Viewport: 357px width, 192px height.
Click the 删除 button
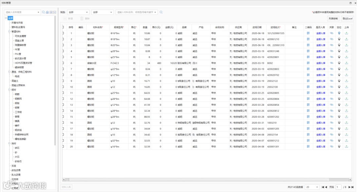[x=85, y=19]
